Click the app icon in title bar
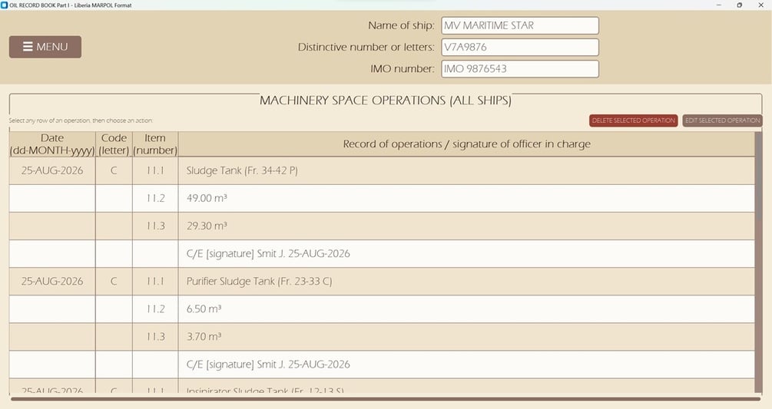Screen dimensions: 772x409 pos(5,5)
